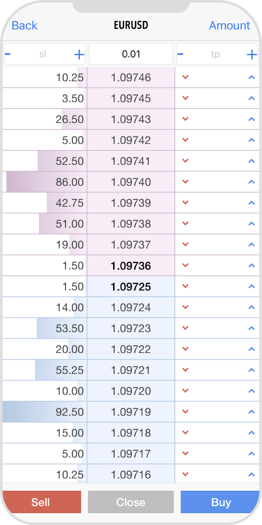Viewport: 262px width, 525px height.
Task: Tap the gray Close button
Action: (x=131, y=502)
